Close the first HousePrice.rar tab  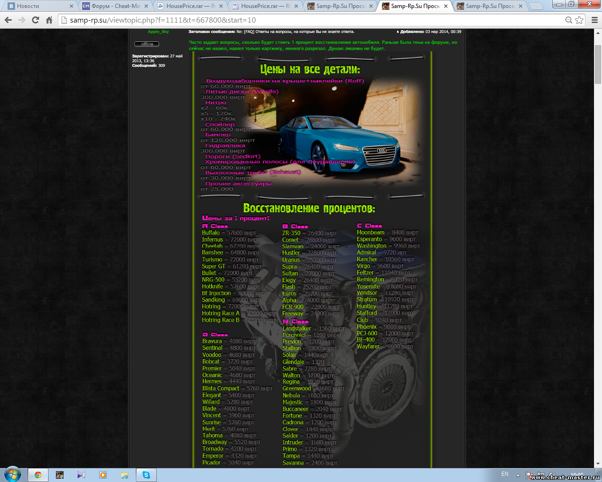[x=221, y=6]
